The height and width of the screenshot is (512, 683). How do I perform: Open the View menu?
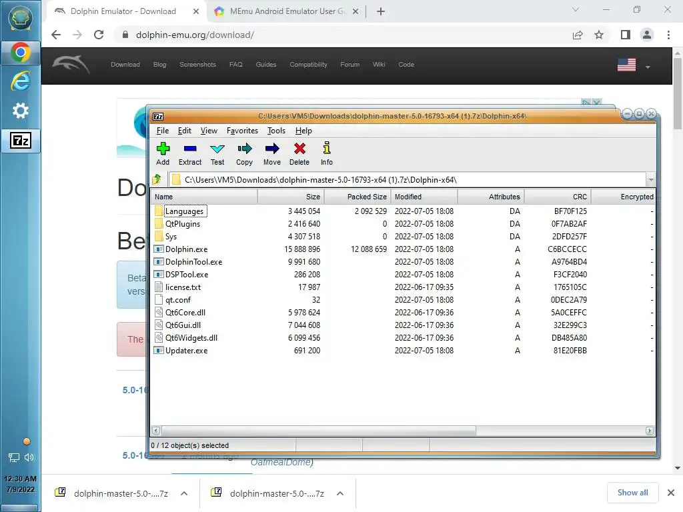209,131
